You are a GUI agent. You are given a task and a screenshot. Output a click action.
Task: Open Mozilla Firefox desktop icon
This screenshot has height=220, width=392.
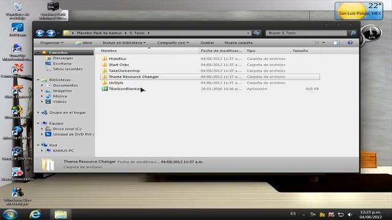coord(17,133)
